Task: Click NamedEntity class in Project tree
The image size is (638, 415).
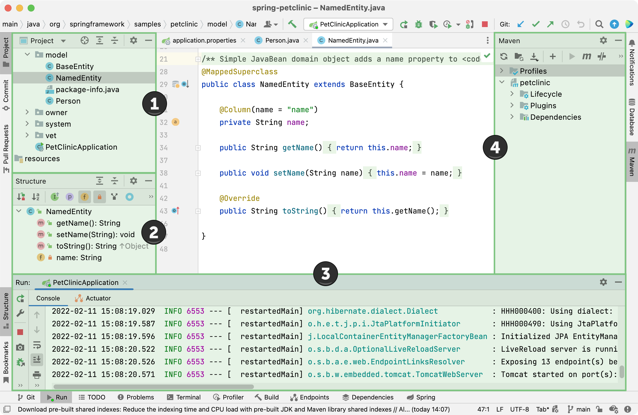Action: click(78, 78)
